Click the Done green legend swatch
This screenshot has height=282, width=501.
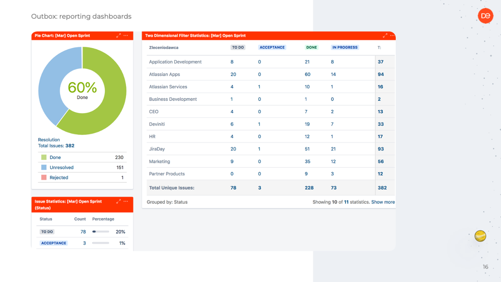point(44,158)
